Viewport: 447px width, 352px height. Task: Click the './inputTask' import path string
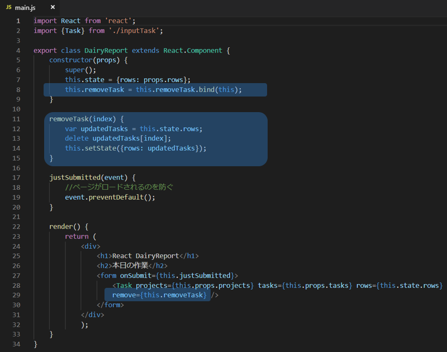tap(134, 31)
